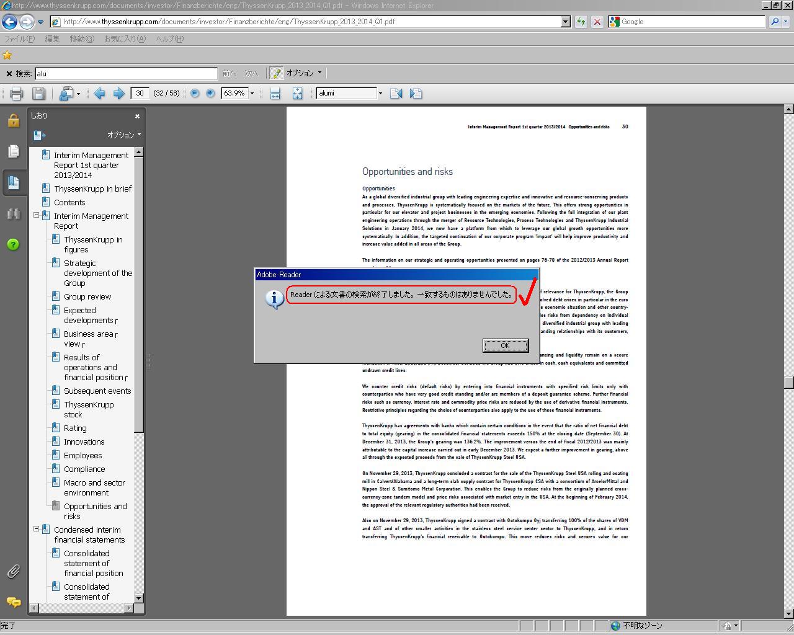
Task: Open the attachments paperclip panel
Action: 13,571
